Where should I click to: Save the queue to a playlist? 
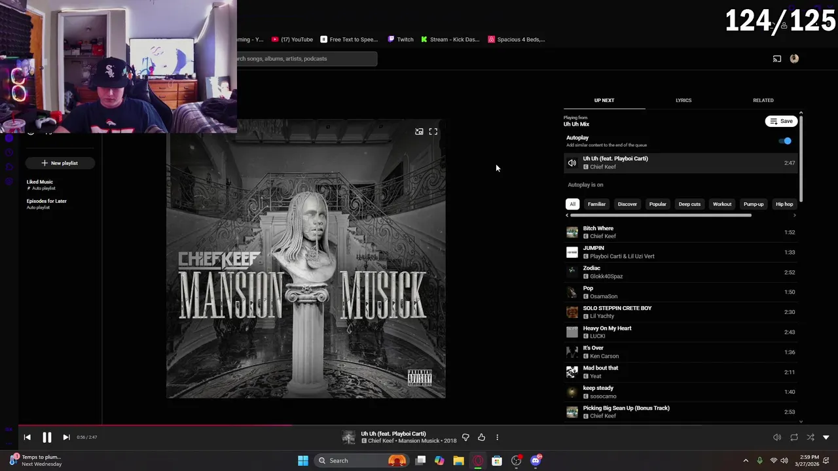tap(781, 121)
